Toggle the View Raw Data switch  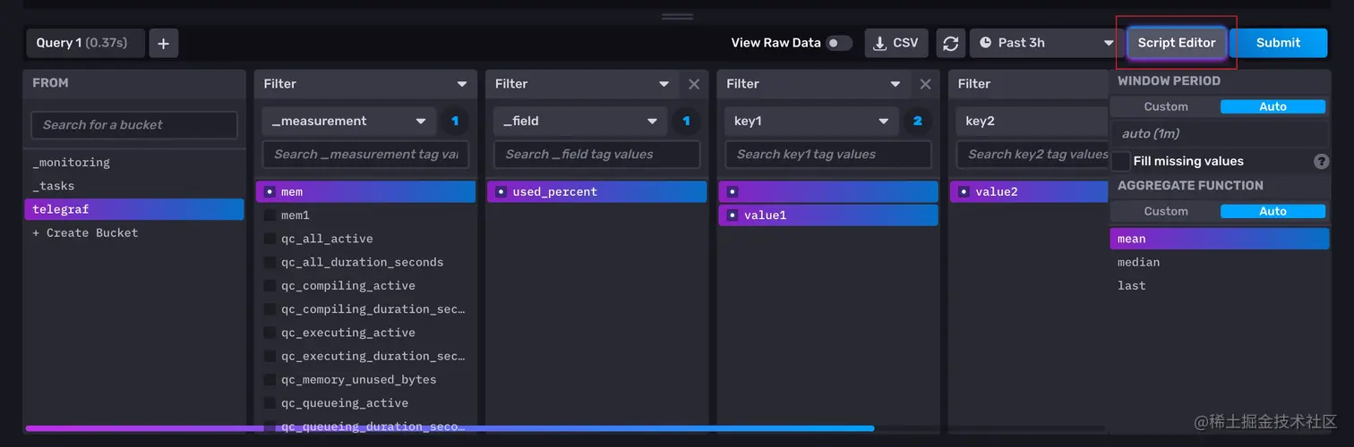839,43
